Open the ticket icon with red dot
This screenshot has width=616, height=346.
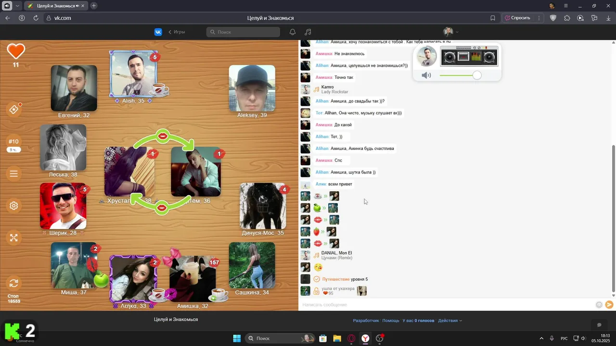[x=14, y=110]
